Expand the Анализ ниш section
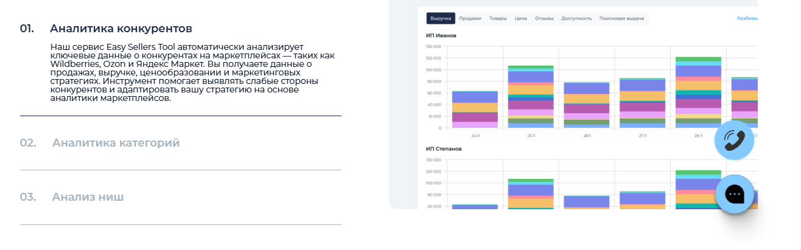 pos(88,197)
